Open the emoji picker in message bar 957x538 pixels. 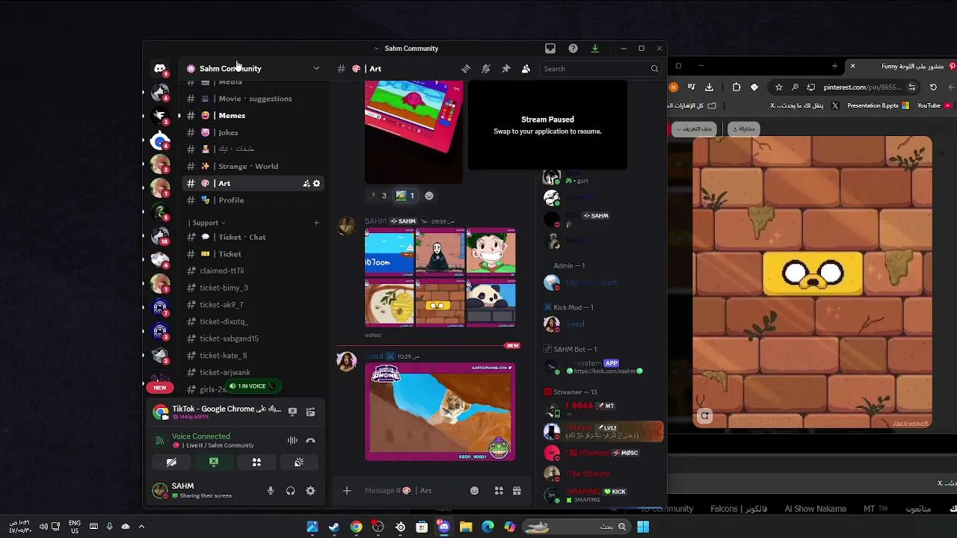(474, 491)
